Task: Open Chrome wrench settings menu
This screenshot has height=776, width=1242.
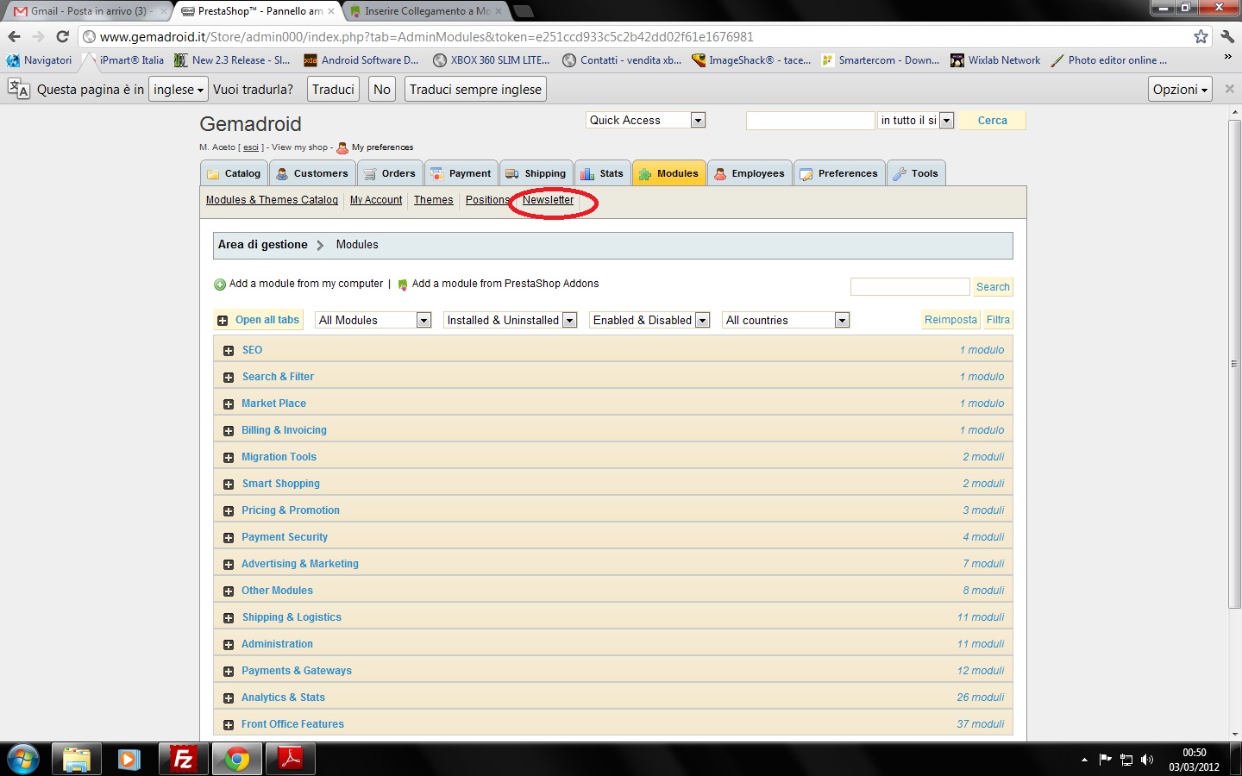Action: click(x=1227, y=37)
